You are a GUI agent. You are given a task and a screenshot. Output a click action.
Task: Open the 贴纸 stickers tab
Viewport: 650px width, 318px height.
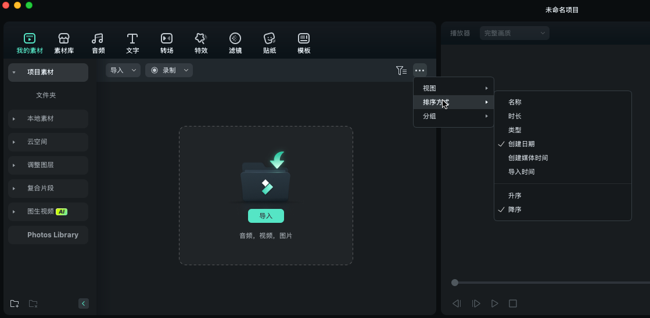pyautogui.click(x=270, y=44)
